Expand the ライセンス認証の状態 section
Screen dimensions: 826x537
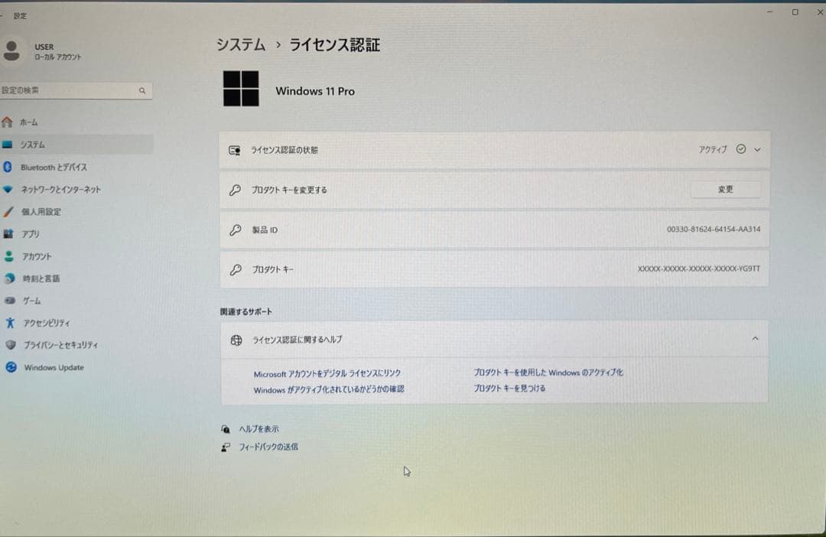756,150
